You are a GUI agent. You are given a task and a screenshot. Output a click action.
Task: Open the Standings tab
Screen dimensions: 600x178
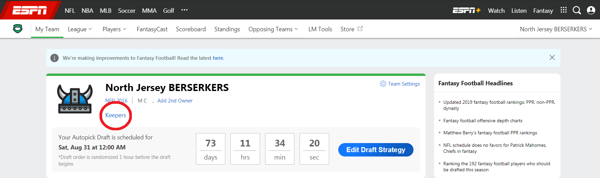[x=227, y=29]
